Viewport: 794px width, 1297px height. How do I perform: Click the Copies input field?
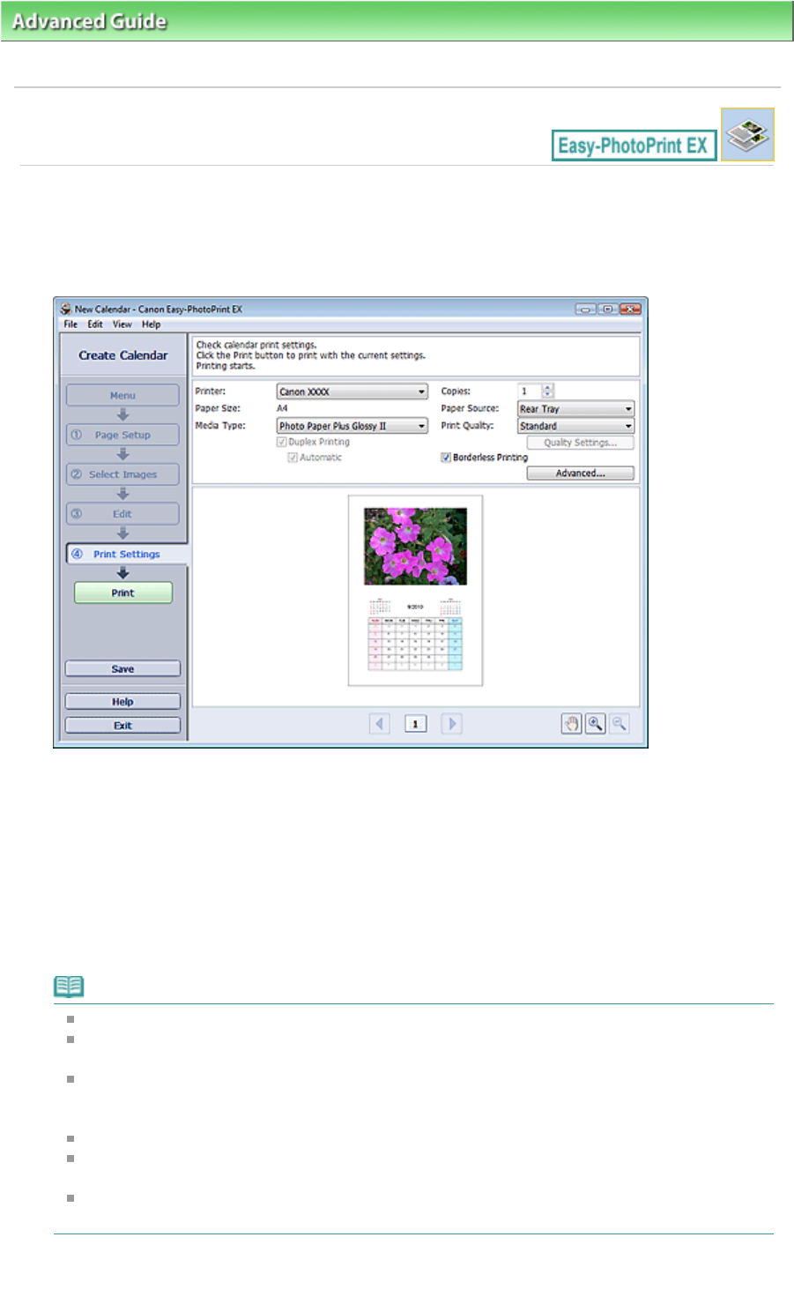530,391
